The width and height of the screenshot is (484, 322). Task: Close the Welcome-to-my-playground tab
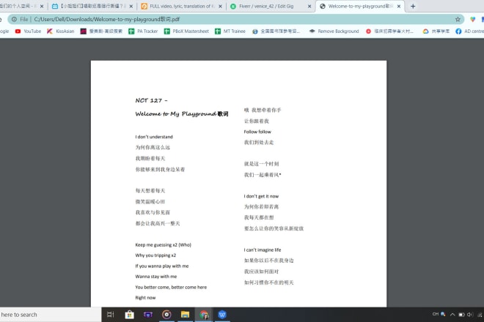coord(399,6)
